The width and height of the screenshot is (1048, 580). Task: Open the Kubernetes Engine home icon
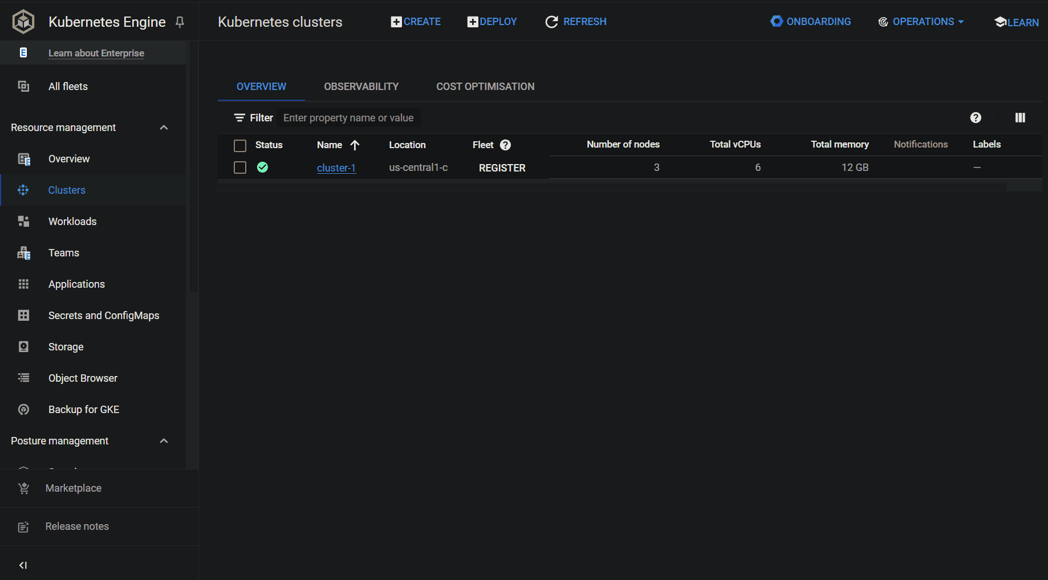click(23, 21)
